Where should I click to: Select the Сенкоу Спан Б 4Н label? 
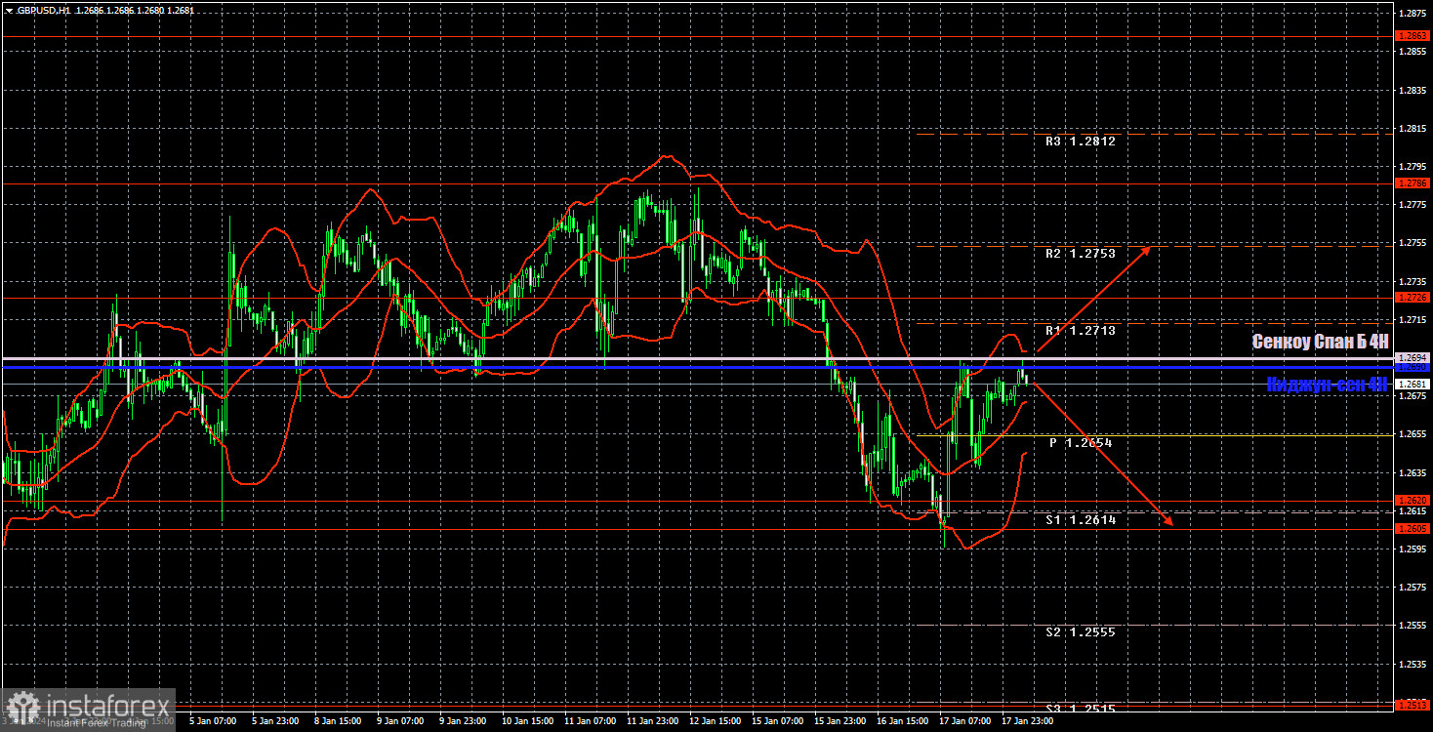(1320, 342)
